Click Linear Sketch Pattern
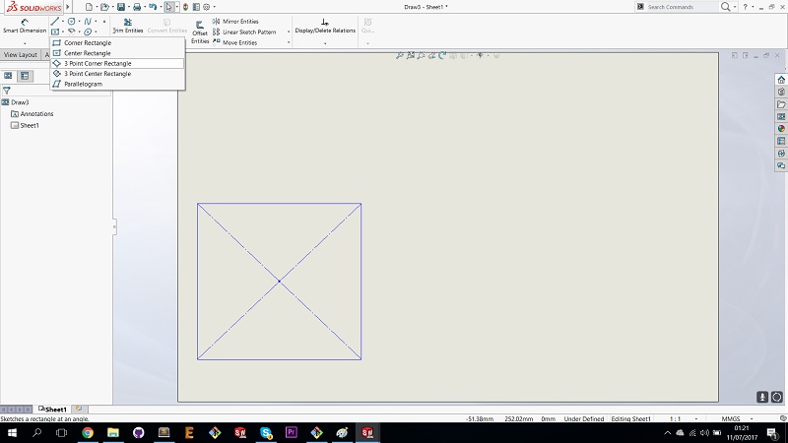The image size is (788, 443). pyautogui.click(x=244, y=32)
